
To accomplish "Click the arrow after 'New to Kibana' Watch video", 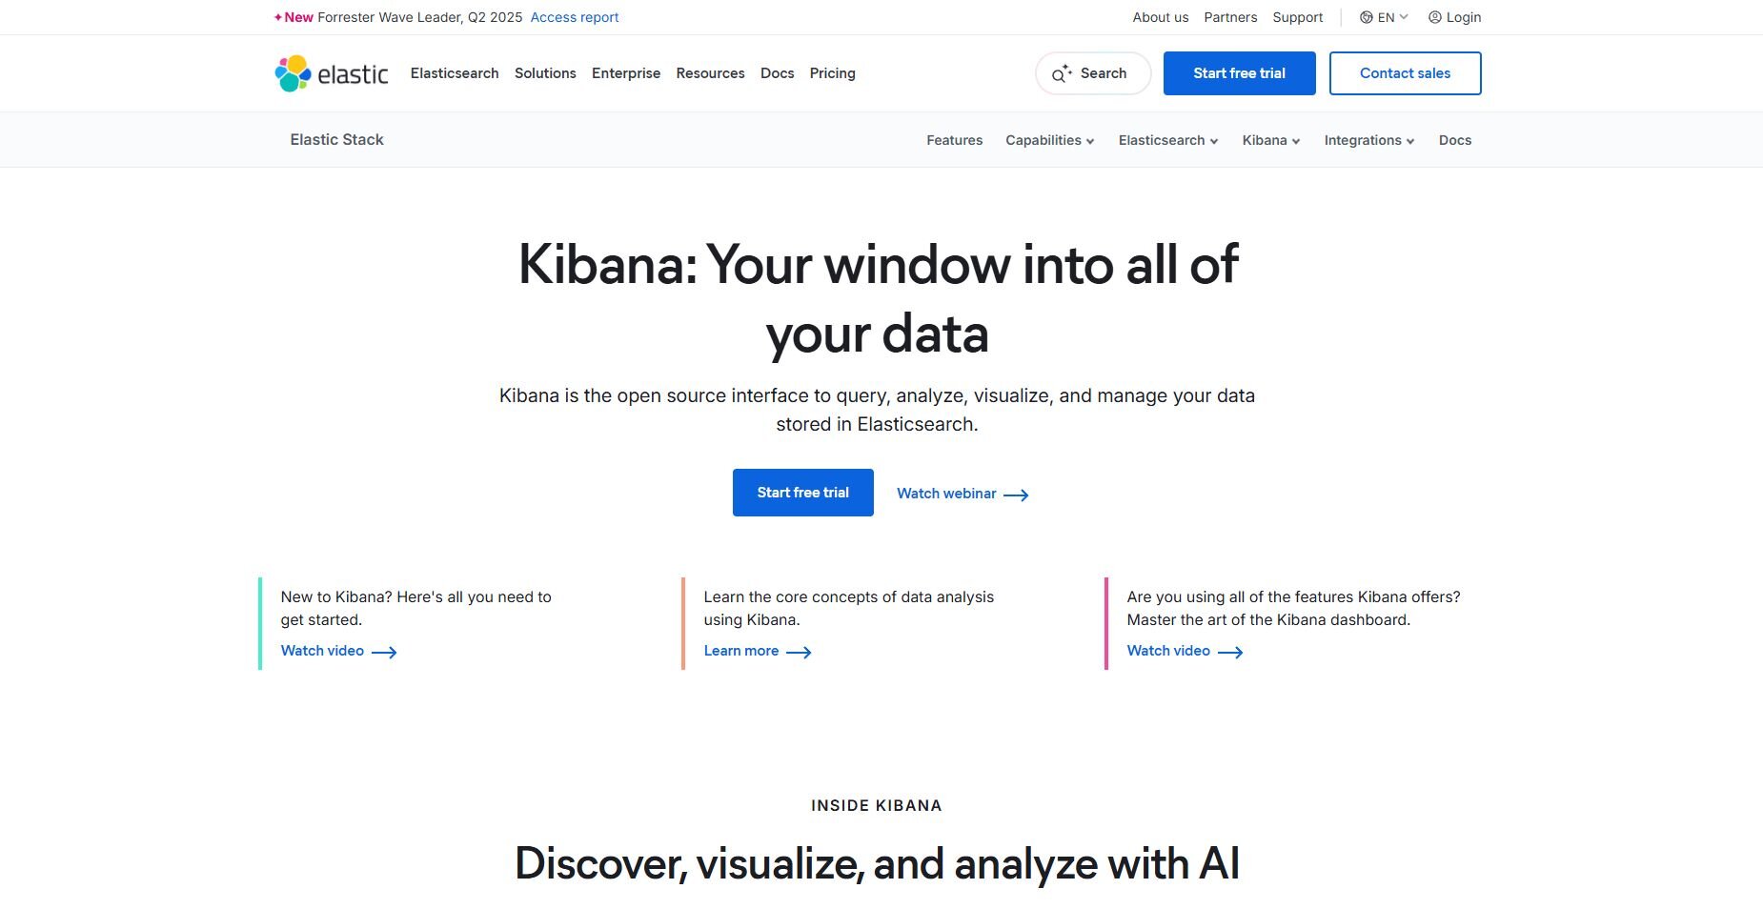I will tap(384, 652).
